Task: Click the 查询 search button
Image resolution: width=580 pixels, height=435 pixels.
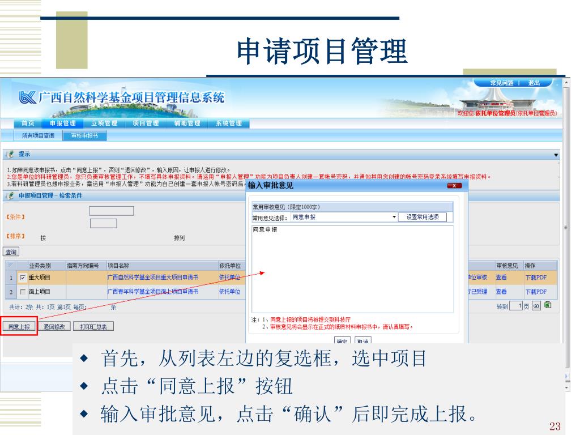Action: point(11,252)
